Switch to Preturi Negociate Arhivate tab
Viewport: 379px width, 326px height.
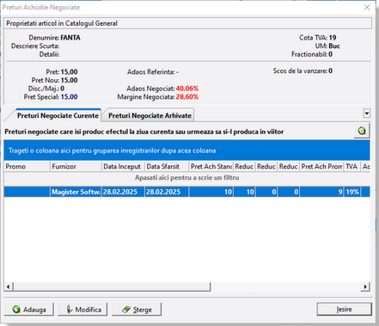(150, 115)
